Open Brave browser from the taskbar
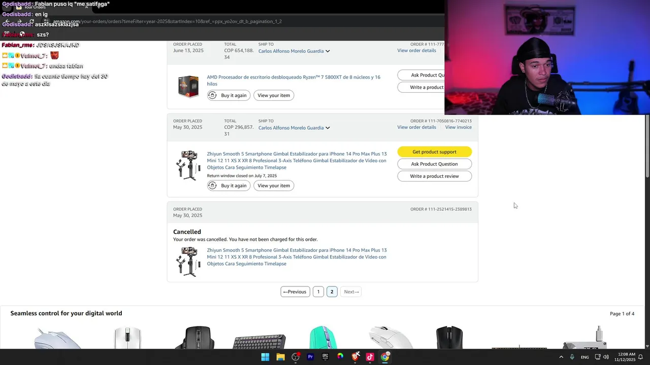 pos(355,357)
